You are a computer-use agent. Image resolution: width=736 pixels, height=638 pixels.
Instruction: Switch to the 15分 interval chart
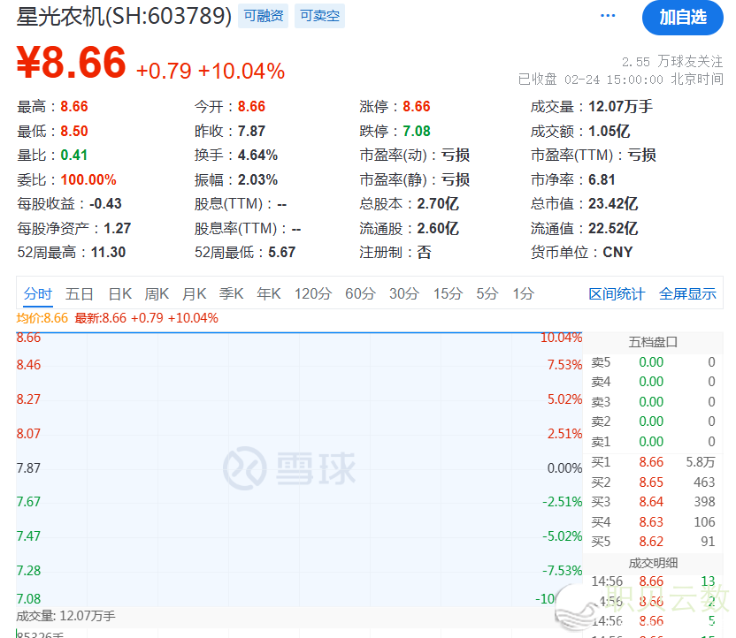pos(448,294)
